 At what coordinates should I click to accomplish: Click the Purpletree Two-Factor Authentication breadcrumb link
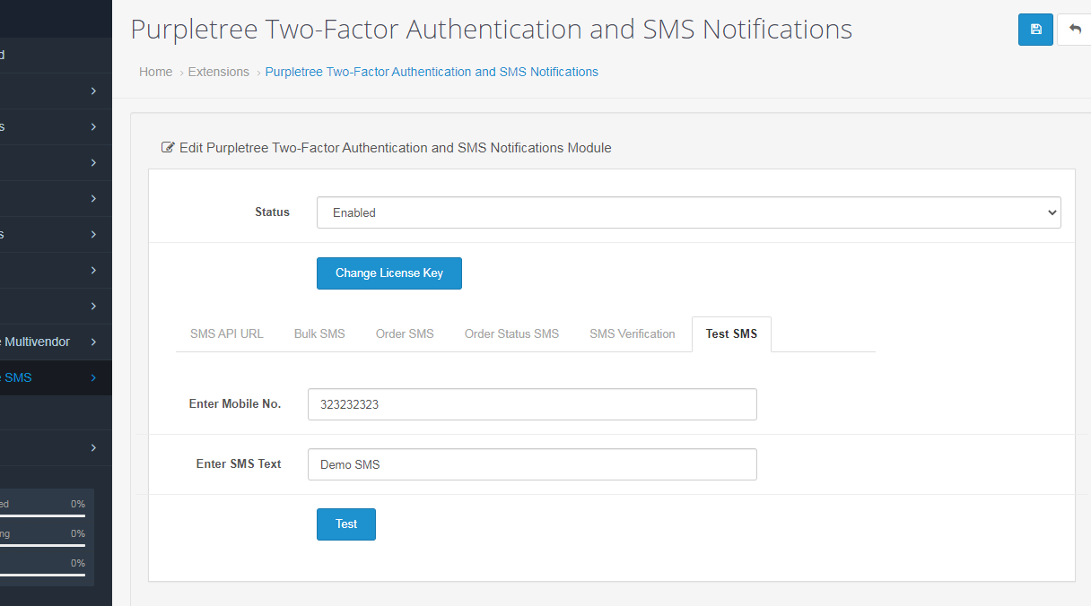point(432,72)
